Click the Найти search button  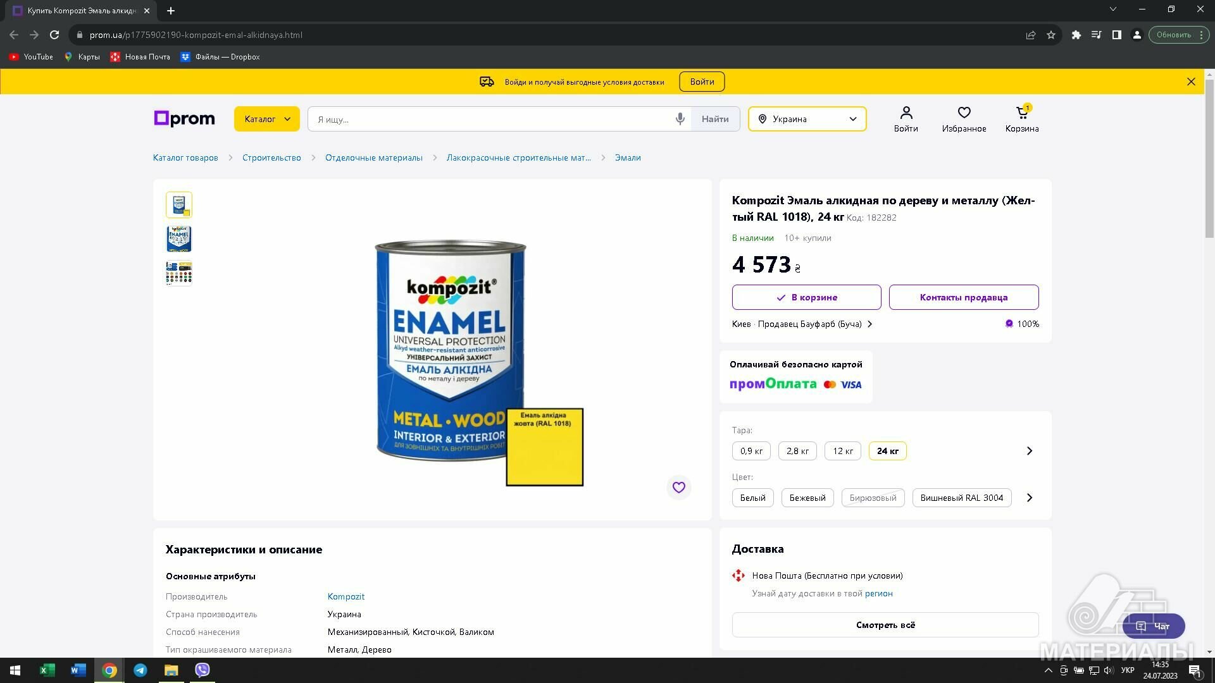[x=715, y=119]
